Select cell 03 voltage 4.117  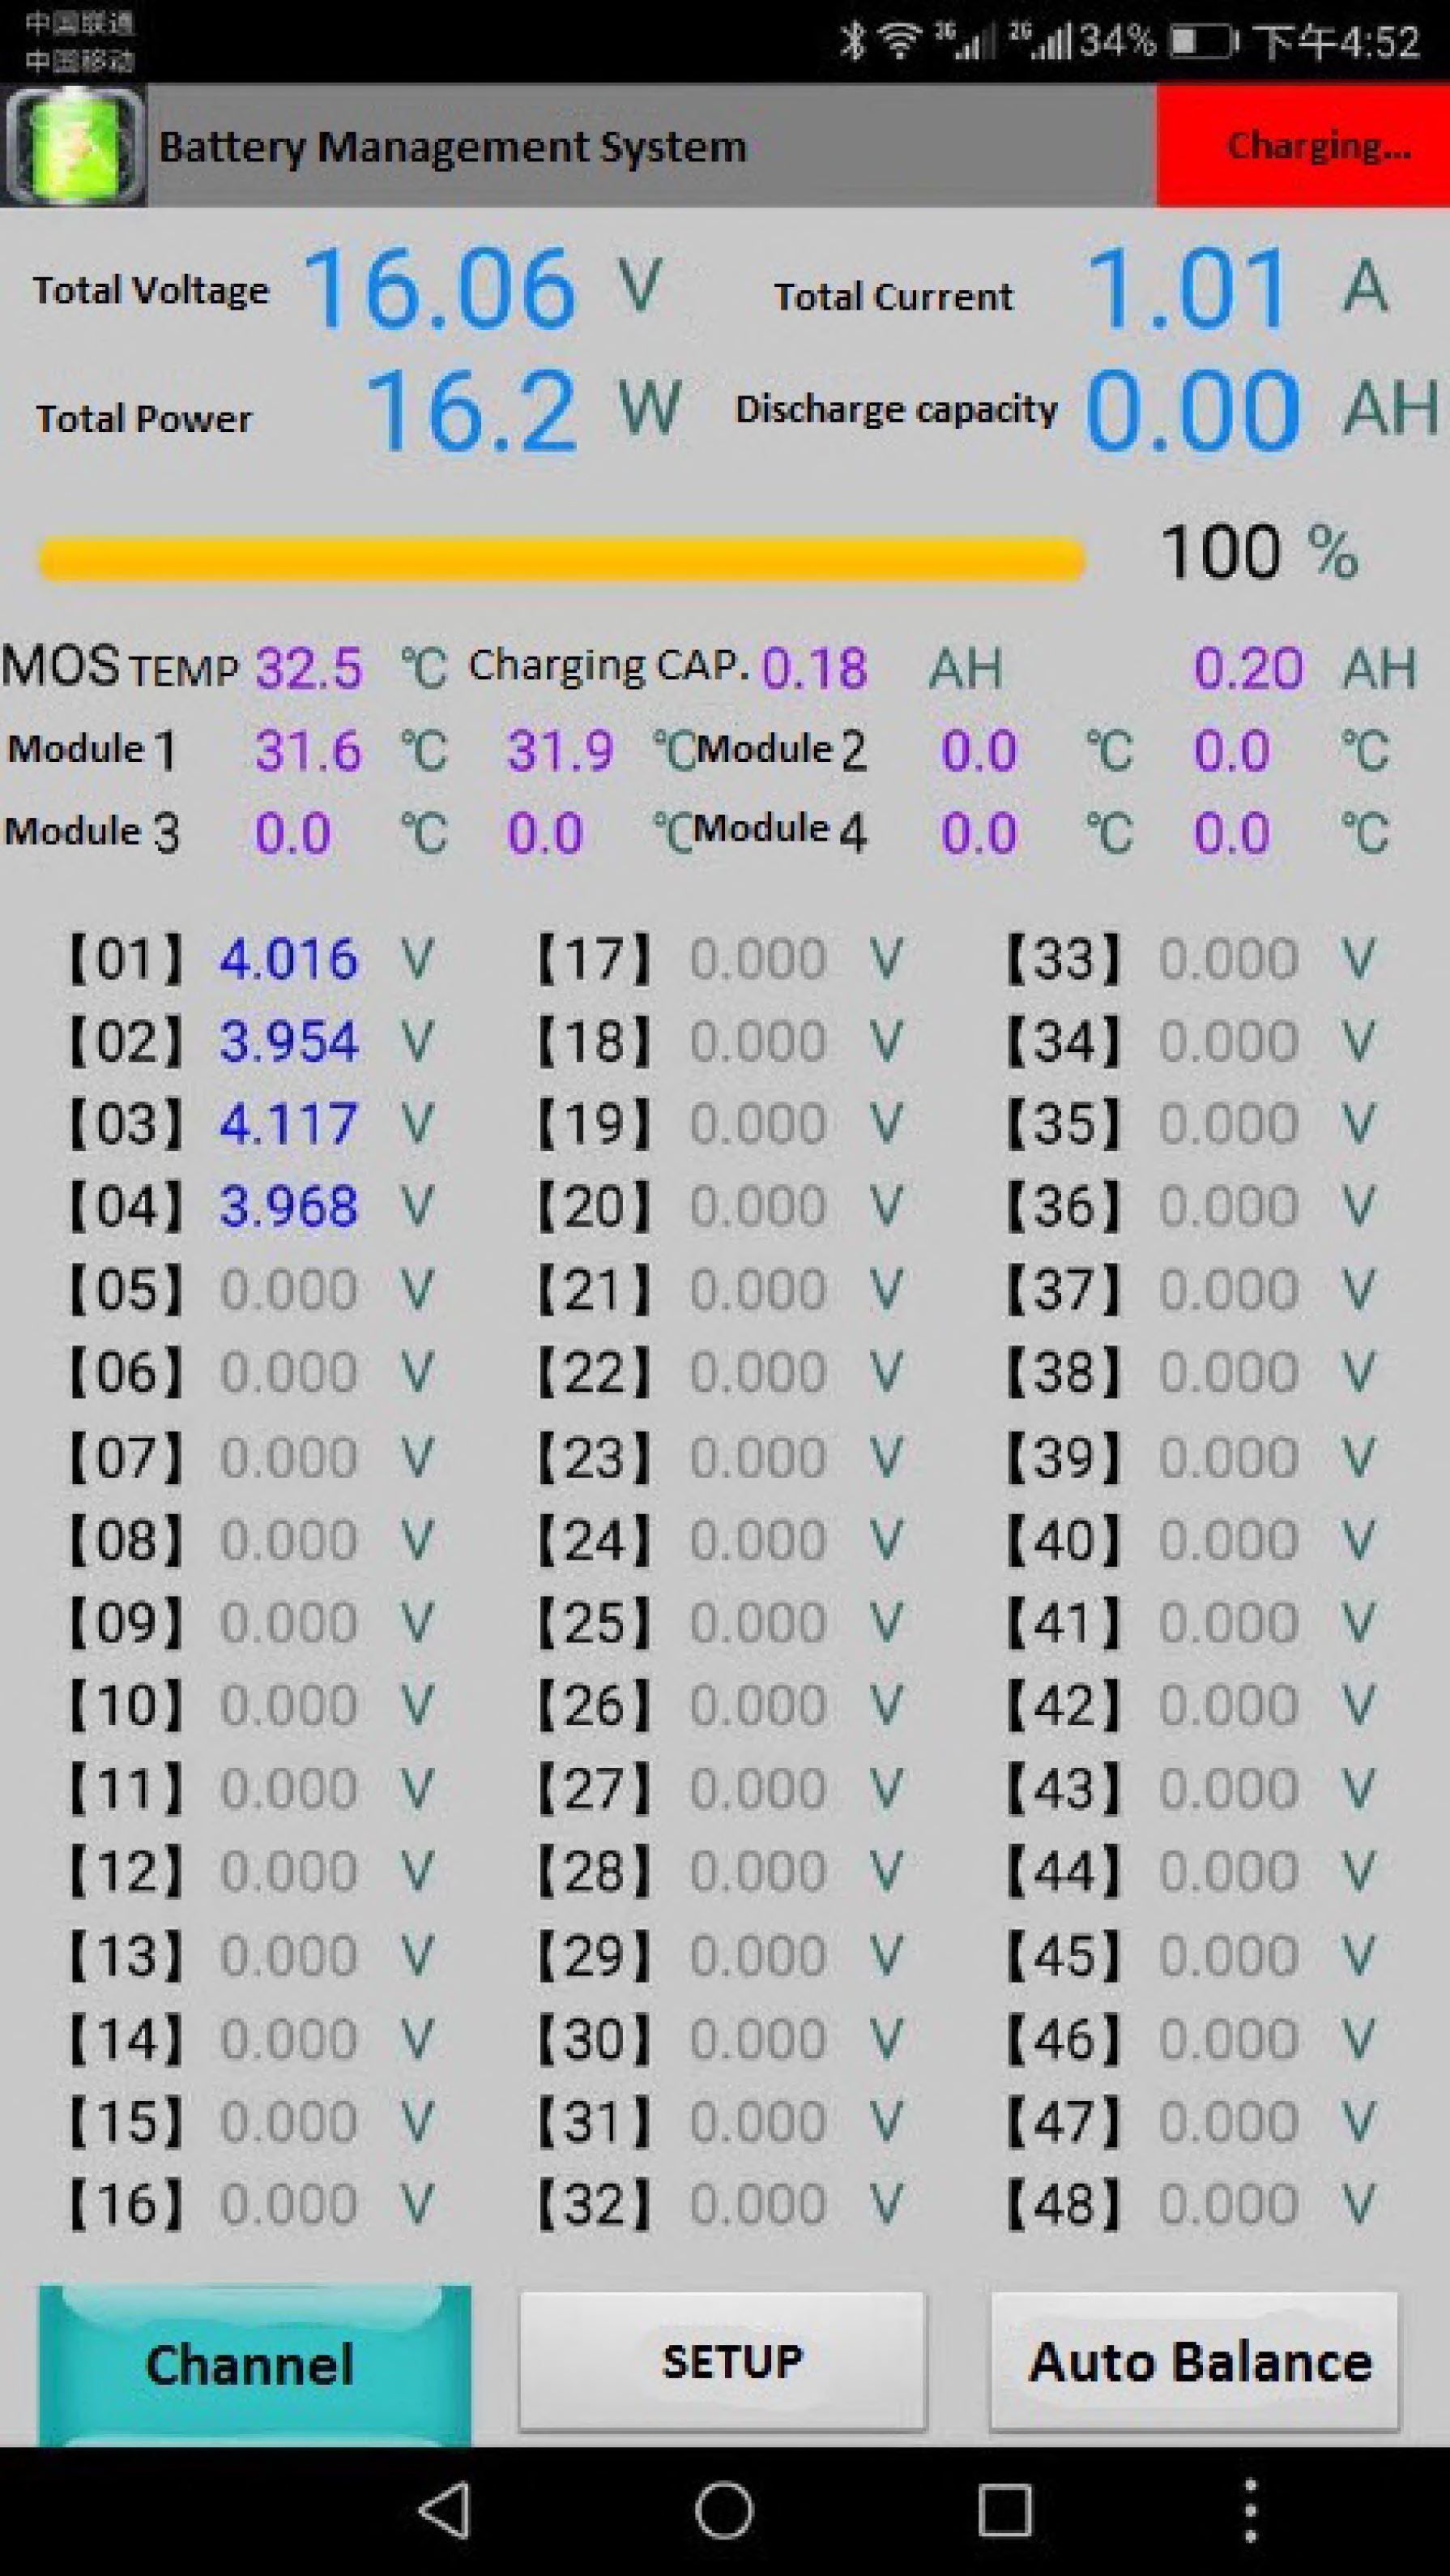(288, 1124)
